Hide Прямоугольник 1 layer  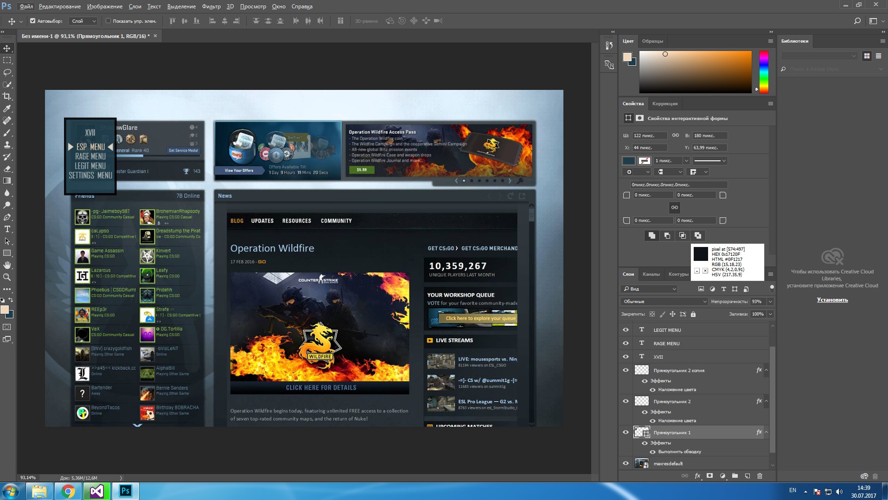[x=626, y=432]
